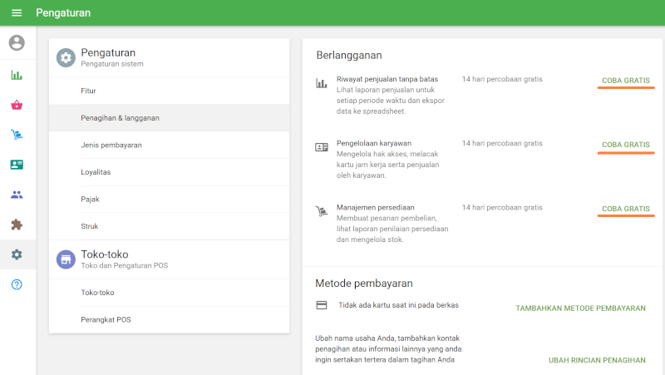Open the reports bar chart icon

17,75
